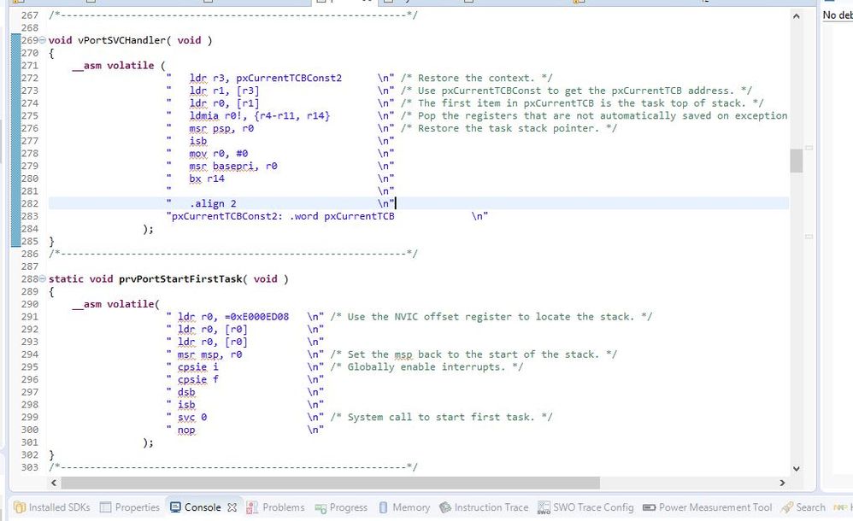Click the 'nop' instruction on line 300

point(186,429)
